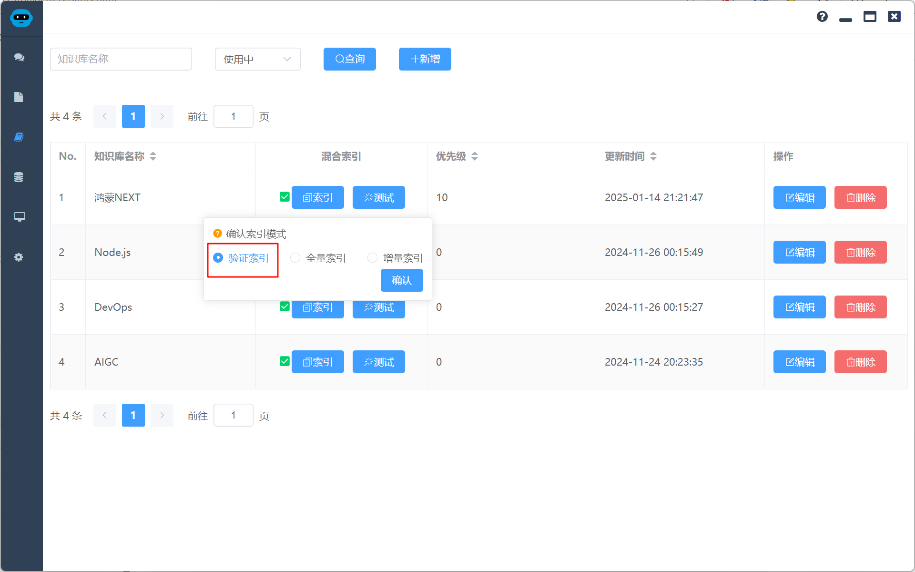This screenshot has width=915, height=572.
Task: Click the Node.js name cell
Action: click(x=112, y=252)
